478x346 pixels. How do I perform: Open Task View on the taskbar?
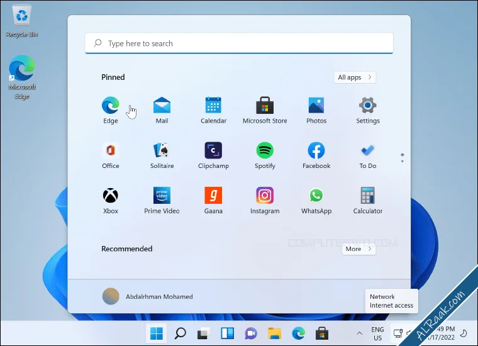tap(204, 333)
